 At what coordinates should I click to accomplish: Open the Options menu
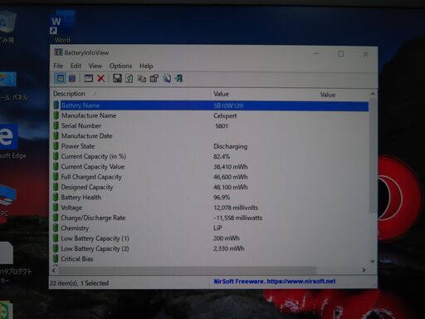point(120,66)
